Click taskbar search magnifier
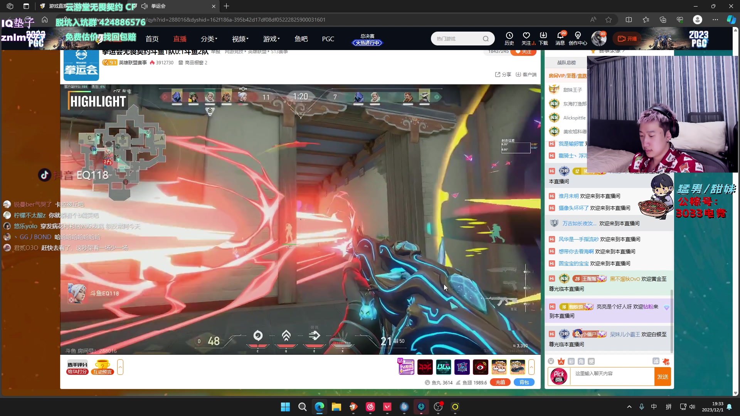This screenshot has height=416, width=740. (302, 407)
